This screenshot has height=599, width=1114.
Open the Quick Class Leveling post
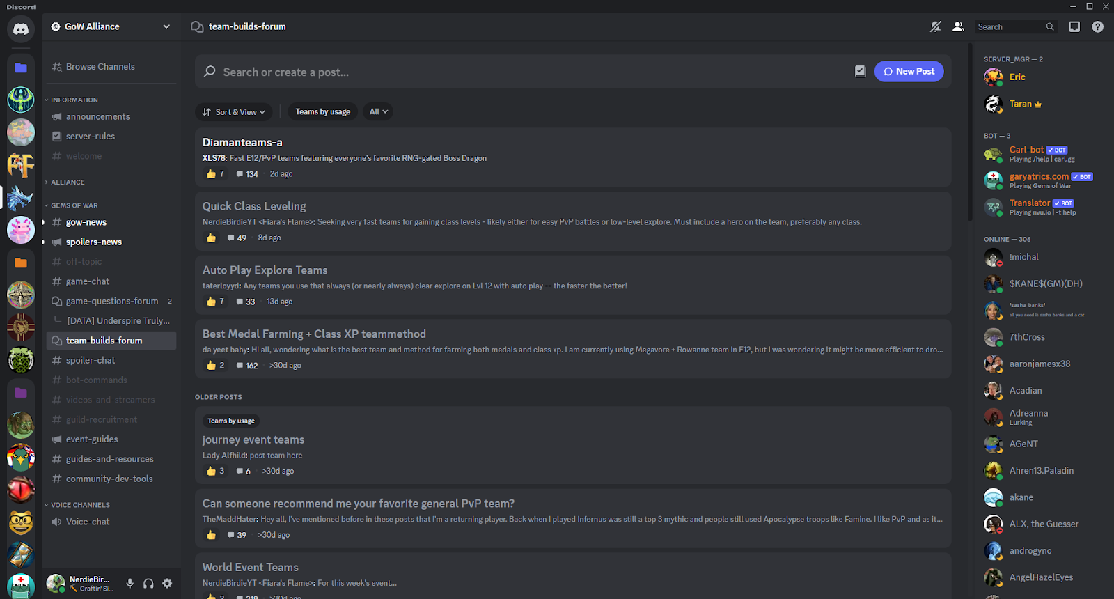(x=254, y=206)
